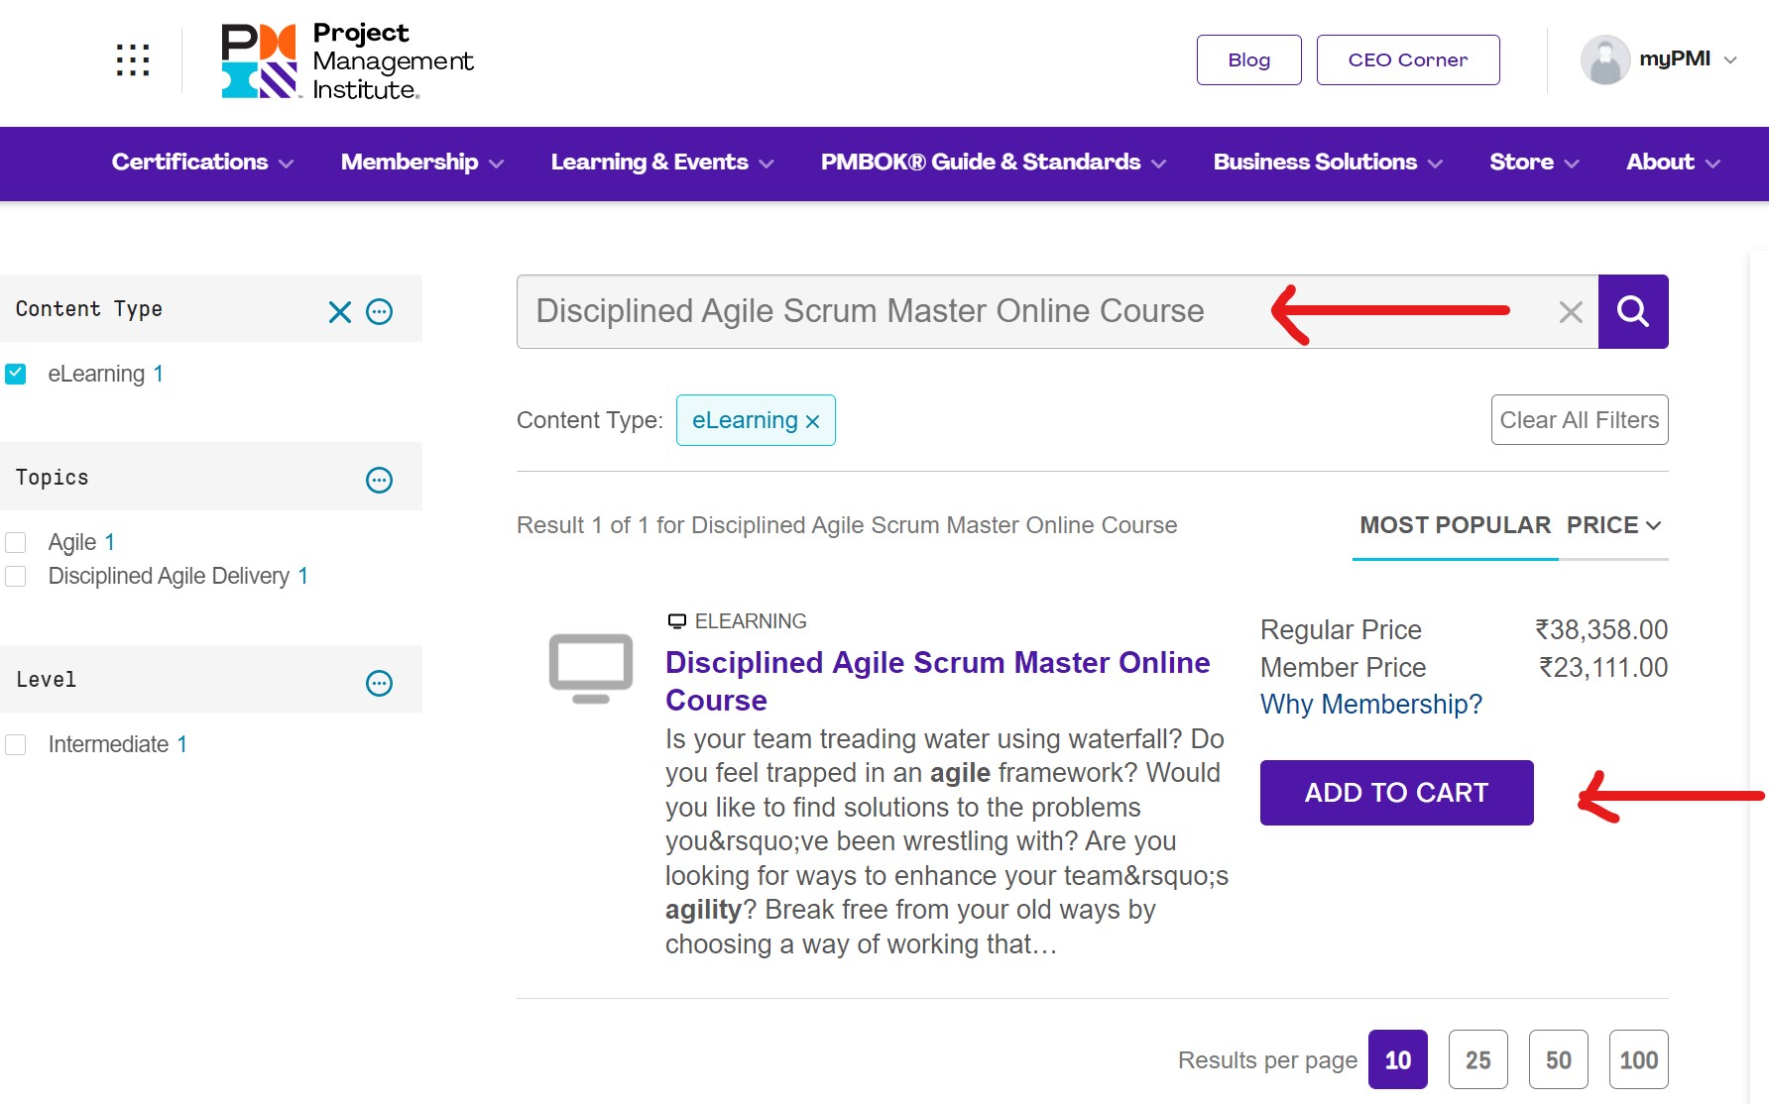The width and height of the screenshot is (1769, 1104).
Task: Enable the Intermediate level checkbox
Action: pos(16,744)
